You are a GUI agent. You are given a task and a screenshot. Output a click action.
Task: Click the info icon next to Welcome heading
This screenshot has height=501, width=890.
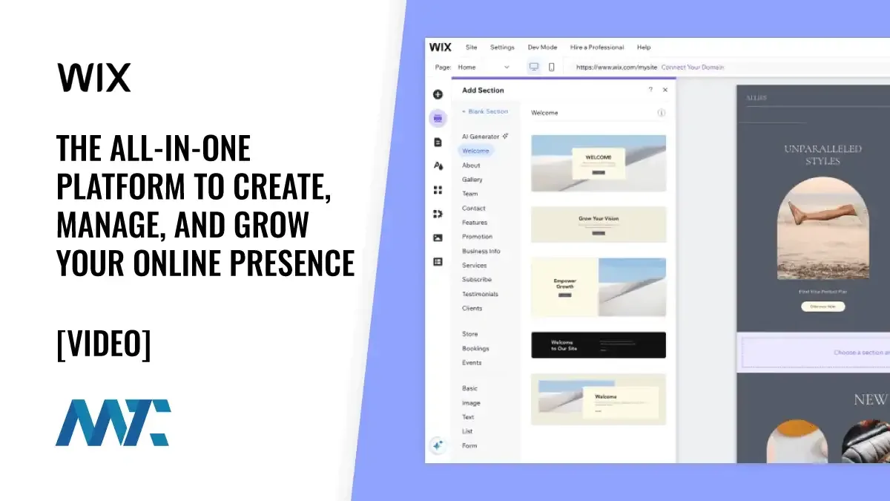pyautogui.click(x=661, y=113)
